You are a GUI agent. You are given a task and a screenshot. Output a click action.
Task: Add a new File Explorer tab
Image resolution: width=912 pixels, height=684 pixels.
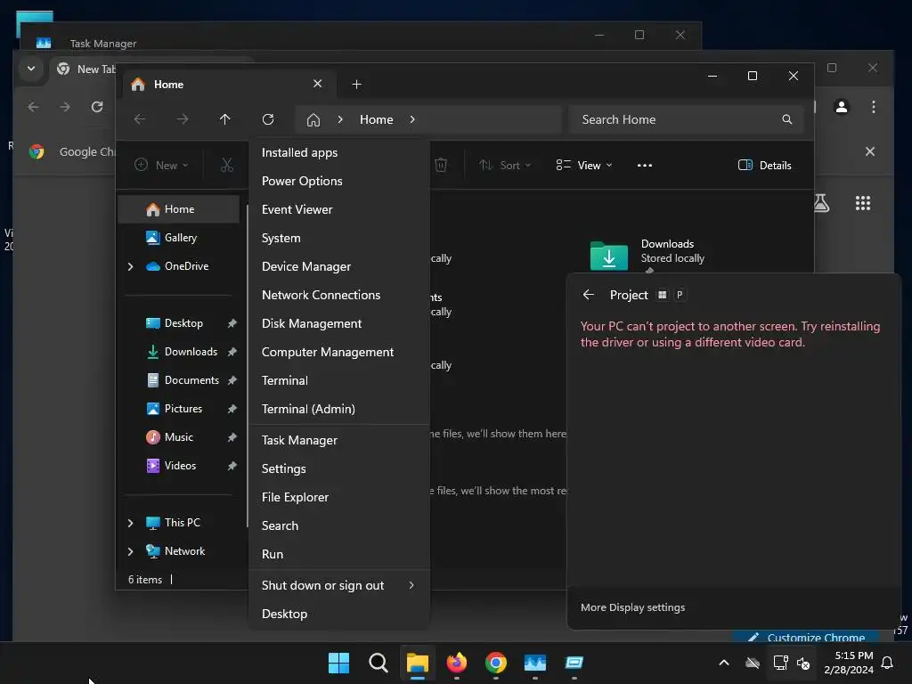point(356,85)
